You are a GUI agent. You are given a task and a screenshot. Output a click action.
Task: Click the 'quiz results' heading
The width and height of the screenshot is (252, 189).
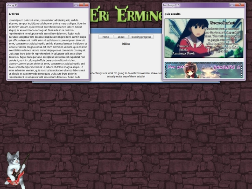point(173,14)
